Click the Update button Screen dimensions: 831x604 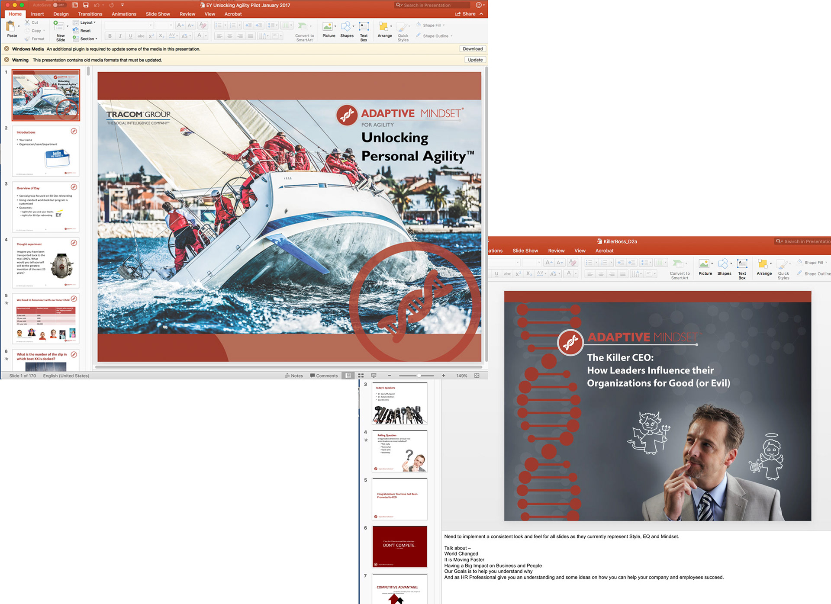(x=475, y=60)
